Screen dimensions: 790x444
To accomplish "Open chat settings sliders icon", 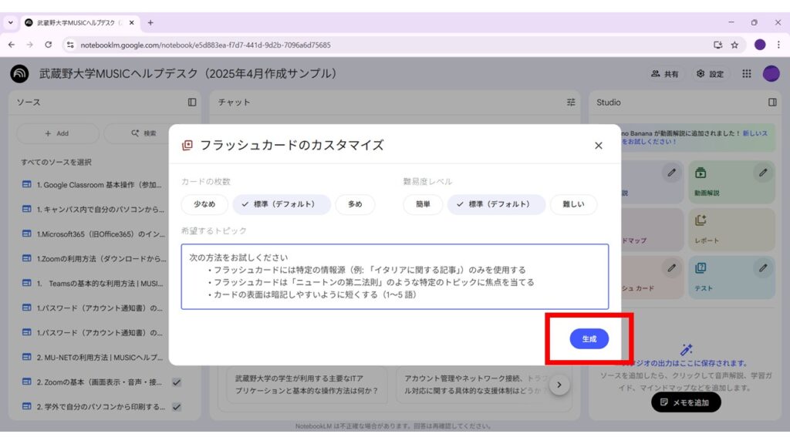I will point(571,102).
